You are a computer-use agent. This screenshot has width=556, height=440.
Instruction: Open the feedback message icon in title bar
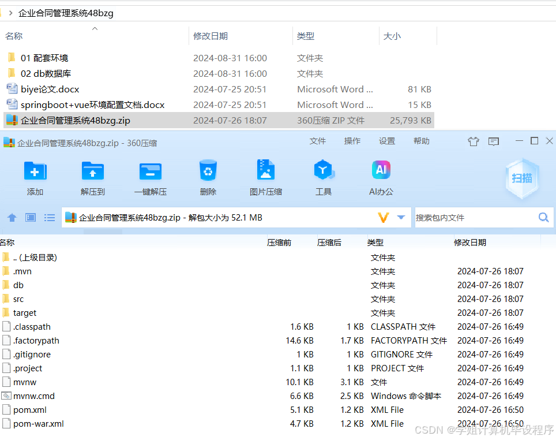pos(494,141)
